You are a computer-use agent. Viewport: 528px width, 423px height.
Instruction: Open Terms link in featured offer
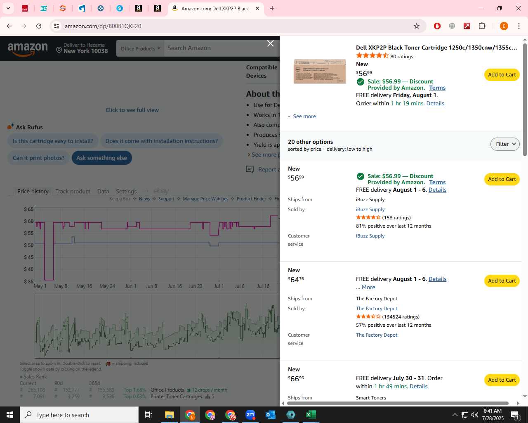click(x=437, y=88)
